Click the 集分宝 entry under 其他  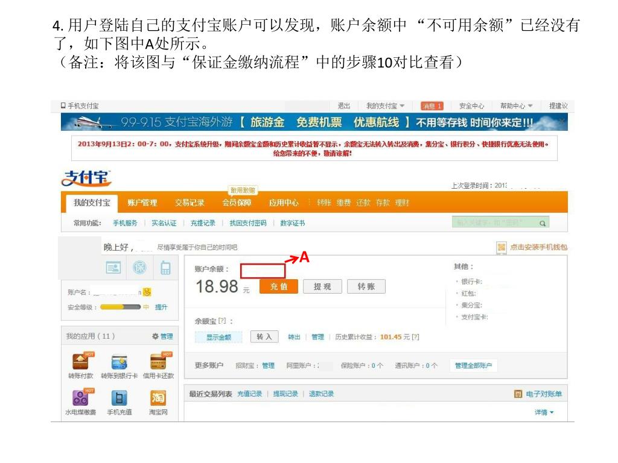472,305
